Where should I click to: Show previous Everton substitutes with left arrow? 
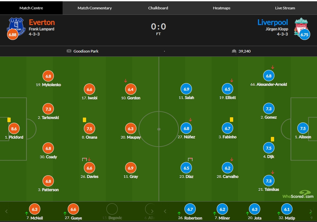click(6, 211)
